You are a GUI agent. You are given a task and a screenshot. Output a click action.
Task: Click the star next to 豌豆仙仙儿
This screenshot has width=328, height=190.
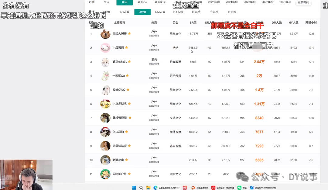[x=129, y=62]
